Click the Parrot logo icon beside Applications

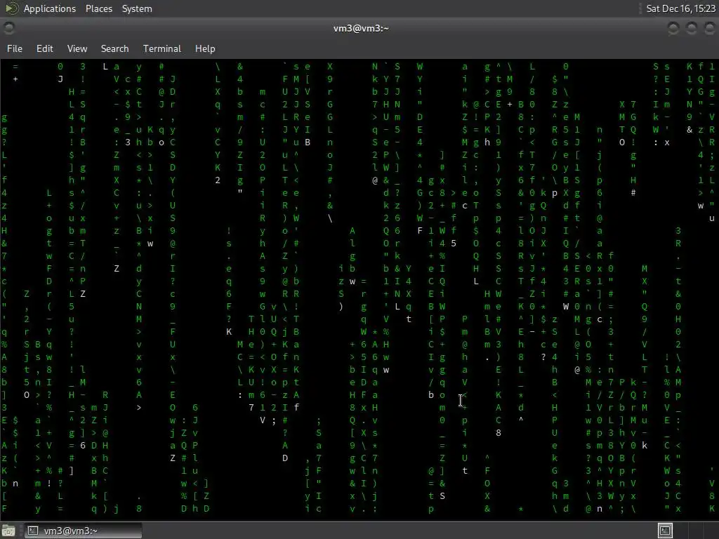pyautogui.click(x=11, y=8)
